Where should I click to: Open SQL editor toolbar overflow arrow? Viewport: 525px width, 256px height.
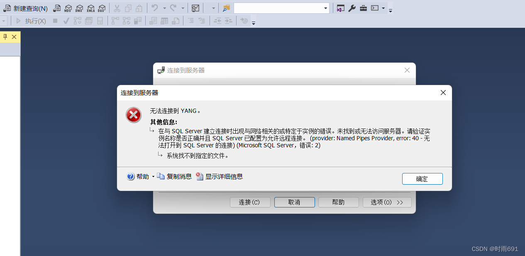click(254, 22)
